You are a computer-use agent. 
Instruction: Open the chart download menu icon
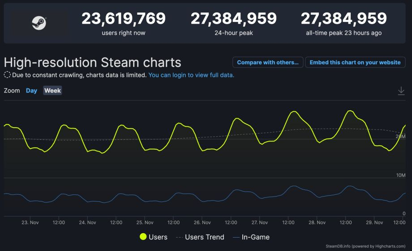401,91
